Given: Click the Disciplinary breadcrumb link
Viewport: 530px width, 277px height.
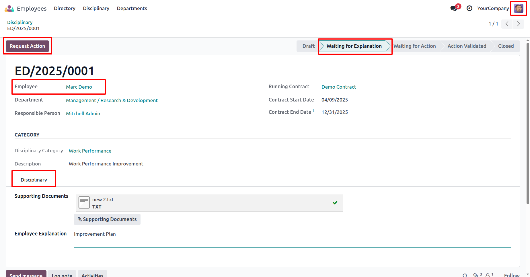Looking at the screenshot, I should tap(20, 22).
